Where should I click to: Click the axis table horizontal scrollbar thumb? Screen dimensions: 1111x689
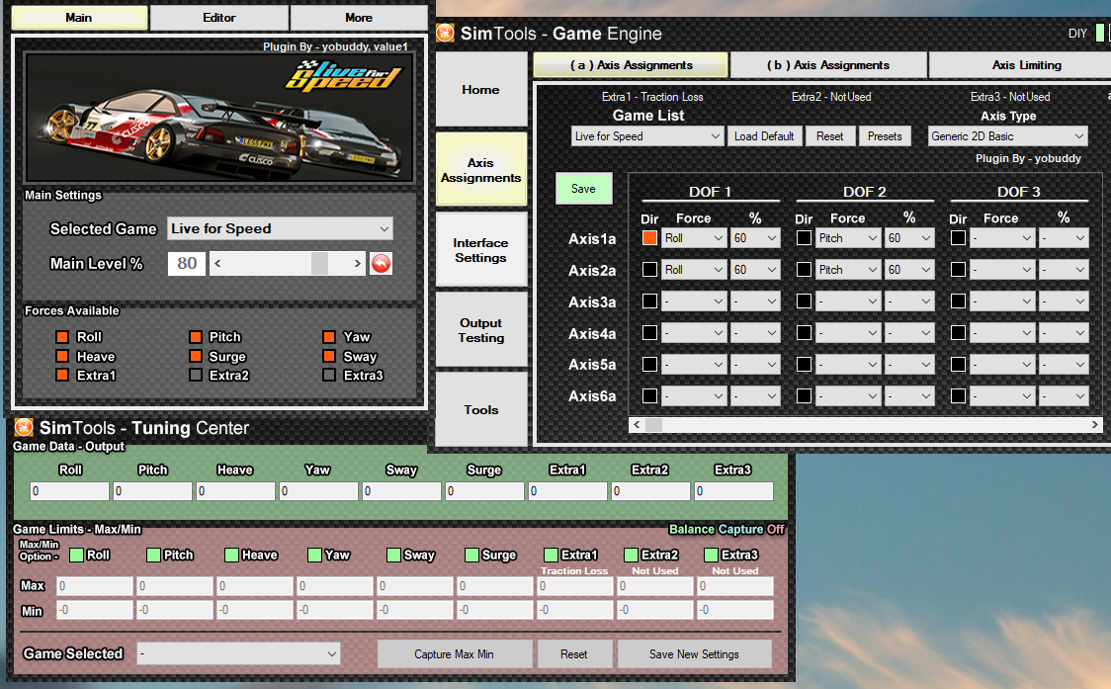coord(654,425)
